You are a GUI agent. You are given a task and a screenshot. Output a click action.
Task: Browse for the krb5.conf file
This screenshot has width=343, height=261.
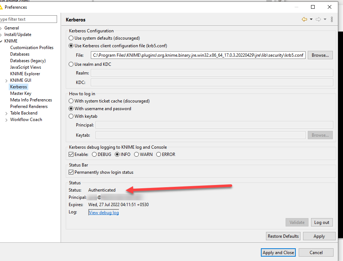pos(320,55)
